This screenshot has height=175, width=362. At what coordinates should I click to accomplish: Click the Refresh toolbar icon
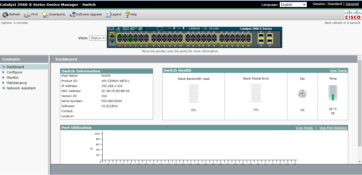[6, 15]
